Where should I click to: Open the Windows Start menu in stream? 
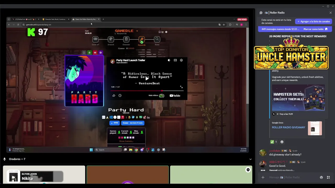[91, 150]
